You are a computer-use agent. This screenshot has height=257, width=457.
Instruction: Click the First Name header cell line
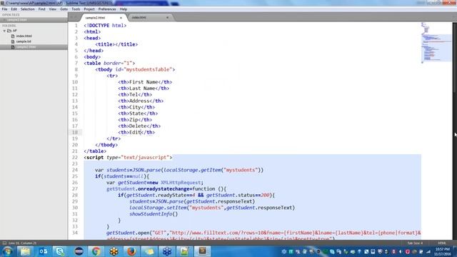tap(145, 82)
